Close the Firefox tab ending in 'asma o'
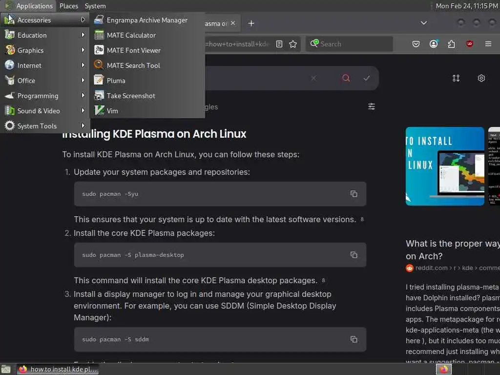The image size is (500, 375). [233, 23]
